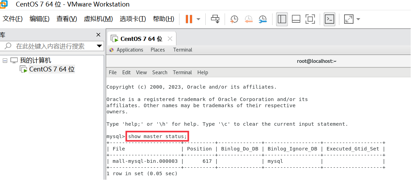The height and width of the screenshot is (180, 411).
Task: Click the send Ctrl+Alt+Del icon
Action: (215, 19)
